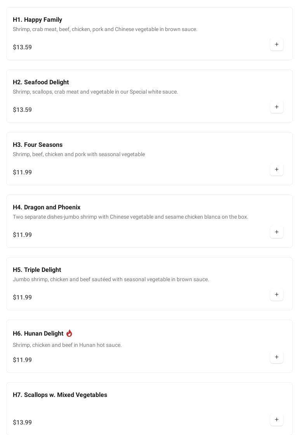Click the H6. Hunan Delight title

click(38, 334)
